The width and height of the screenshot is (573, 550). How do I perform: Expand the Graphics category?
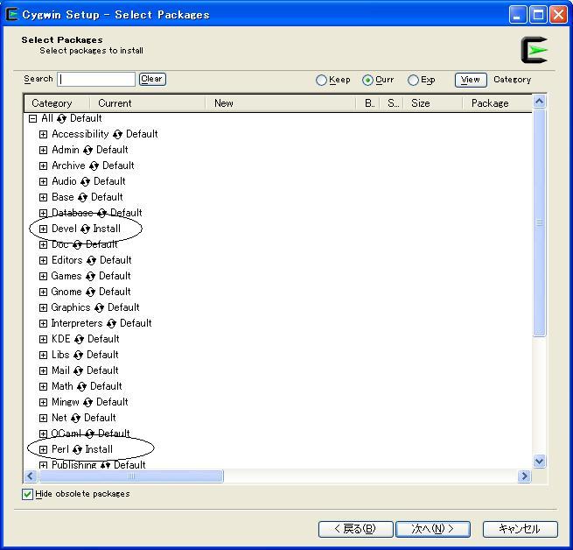(x=43, y=308)
